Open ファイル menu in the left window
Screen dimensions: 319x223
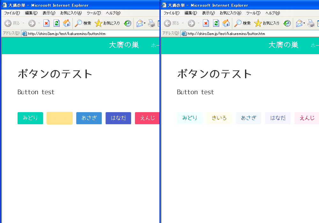pos(12,13)
